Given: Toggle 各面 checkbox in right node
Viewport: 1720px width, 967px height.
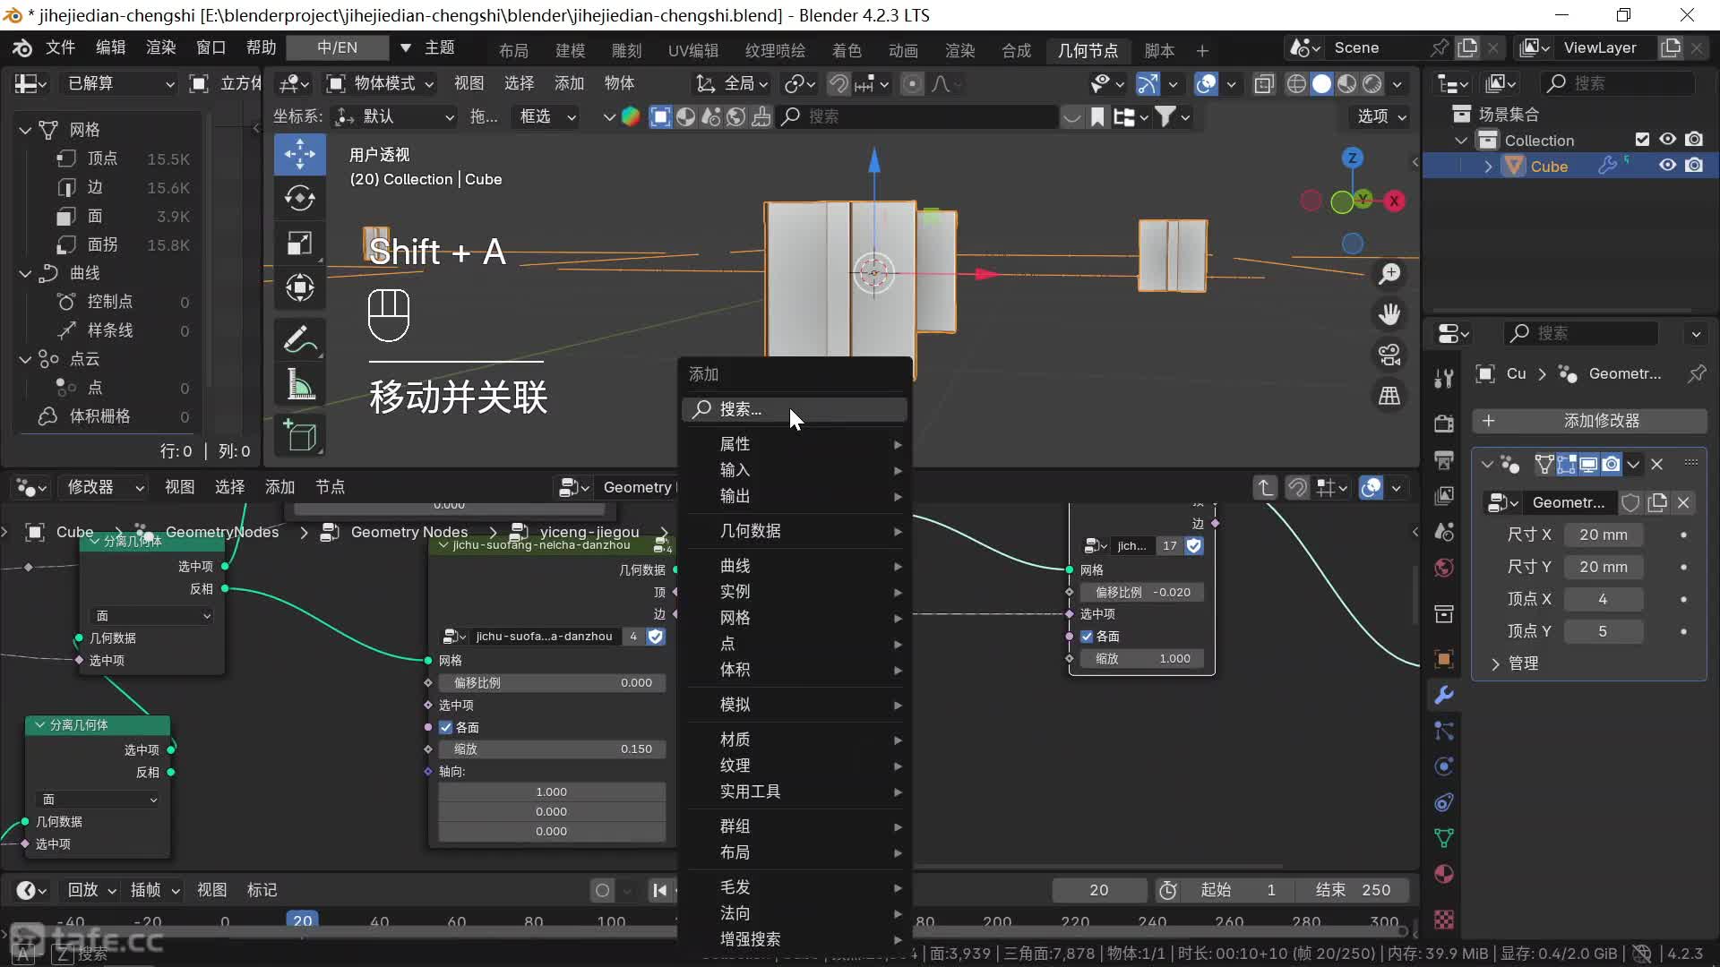Looking at the screenshot, I should (1087, 637).
